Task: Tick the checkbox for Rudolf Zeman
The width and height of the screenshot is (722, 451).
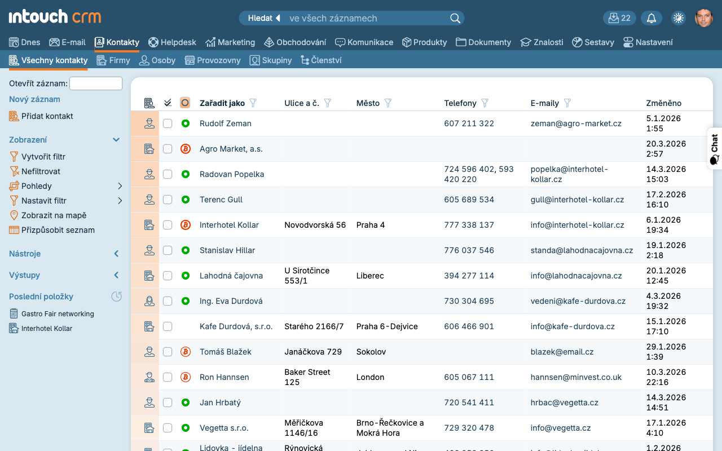Action: click(x=168, y=123)
